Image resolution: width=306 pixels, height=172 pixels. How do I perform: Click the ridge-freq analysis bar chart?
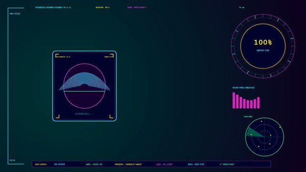(x=246, y=100)
